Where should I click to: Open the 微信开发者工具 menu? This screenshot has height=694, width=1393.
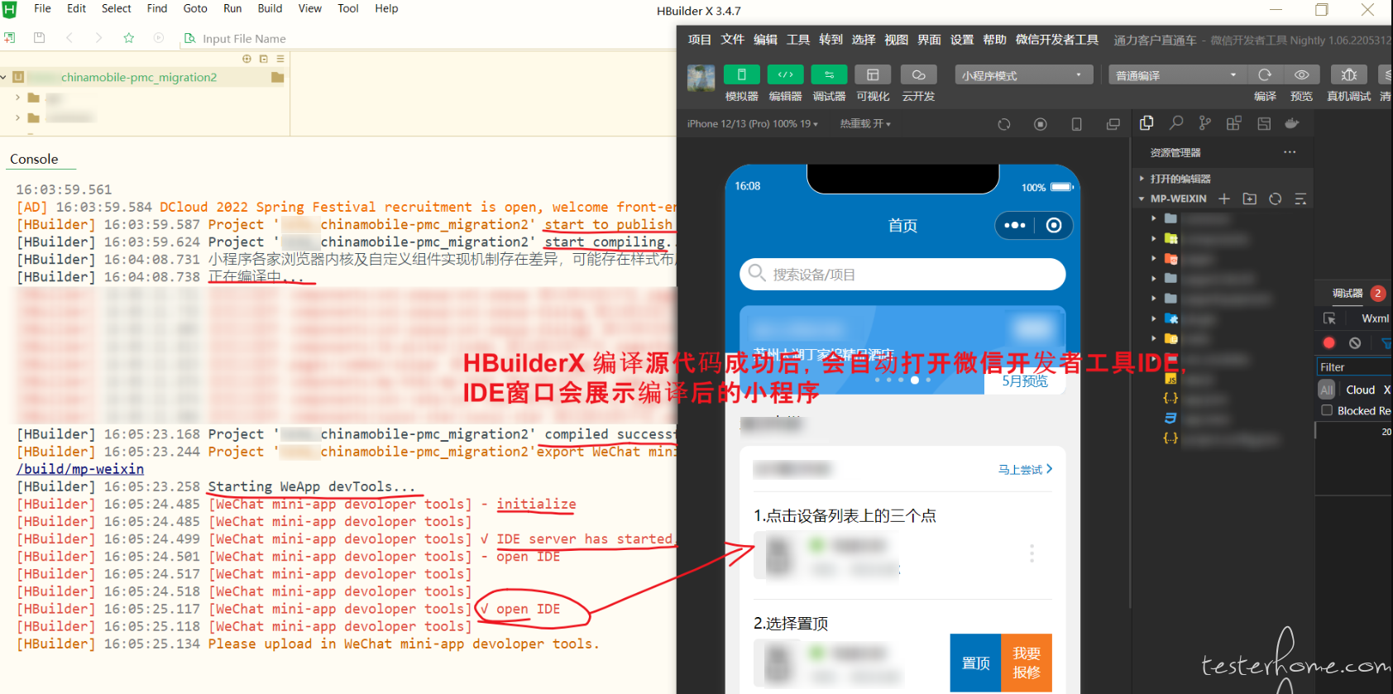pos(1057,40)
